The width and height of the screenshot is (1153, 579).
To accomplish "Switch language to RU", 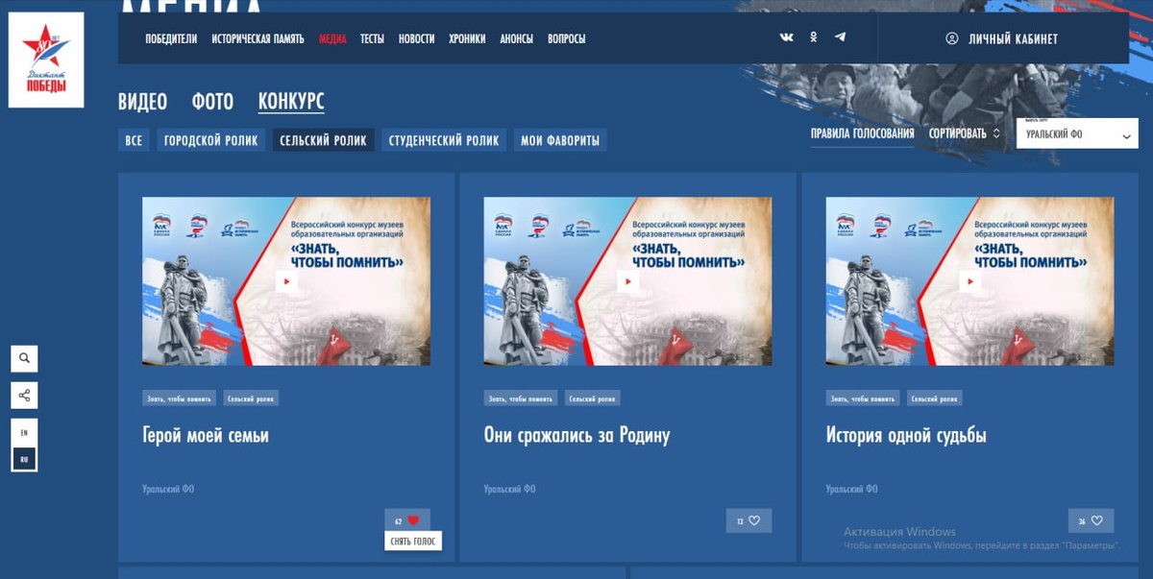I will point(24,460).
